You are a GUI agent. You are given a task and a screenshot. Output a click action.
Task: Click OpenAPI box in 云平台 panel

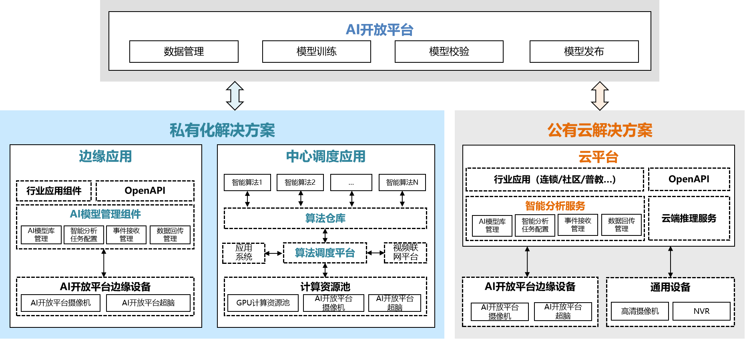pos(689,179)
